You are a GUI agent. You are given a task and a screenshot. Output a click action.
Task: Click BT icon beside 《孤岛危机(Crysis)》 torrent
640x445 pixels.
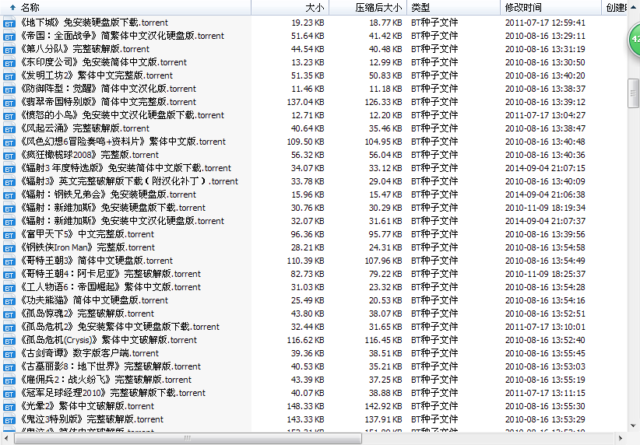9,340
